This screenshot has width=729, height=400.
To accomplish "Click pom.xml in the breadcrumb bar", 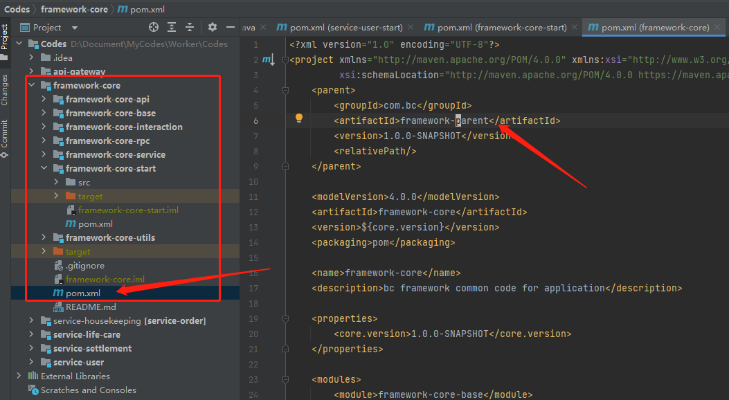I will click(141, 9).
